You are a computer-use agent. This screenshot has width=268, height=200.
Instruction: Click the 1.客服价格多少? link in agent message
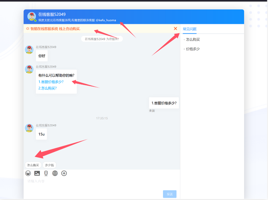(x=51, y=82)
